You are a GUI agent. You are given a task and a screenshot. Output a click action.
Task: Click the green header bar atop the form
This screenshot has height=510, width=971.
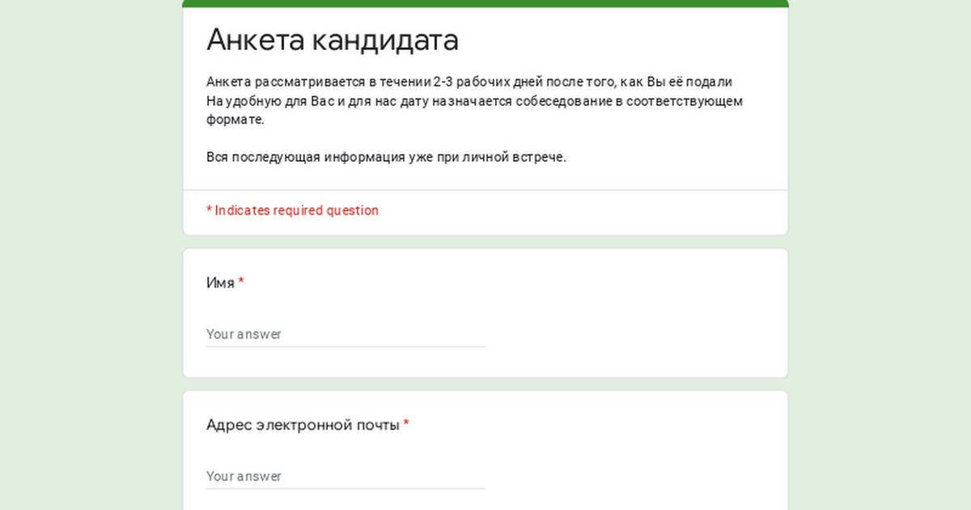(x=485, y=3)
